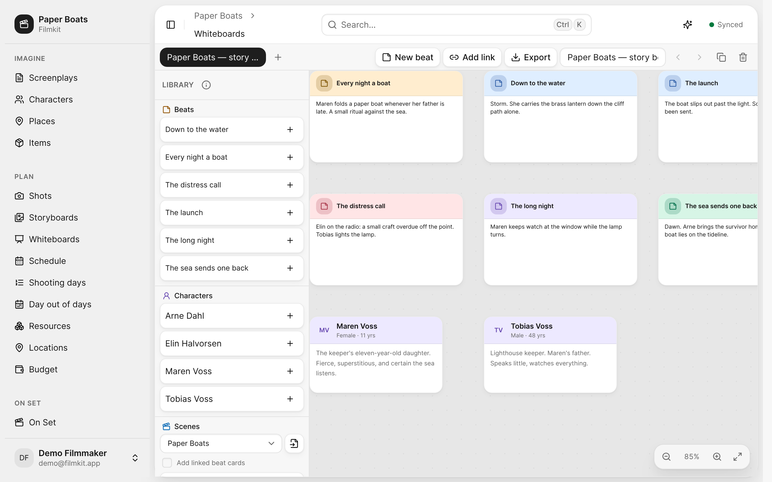
Task: Go to next whiteboard arrow
Action: pos(699,57)
